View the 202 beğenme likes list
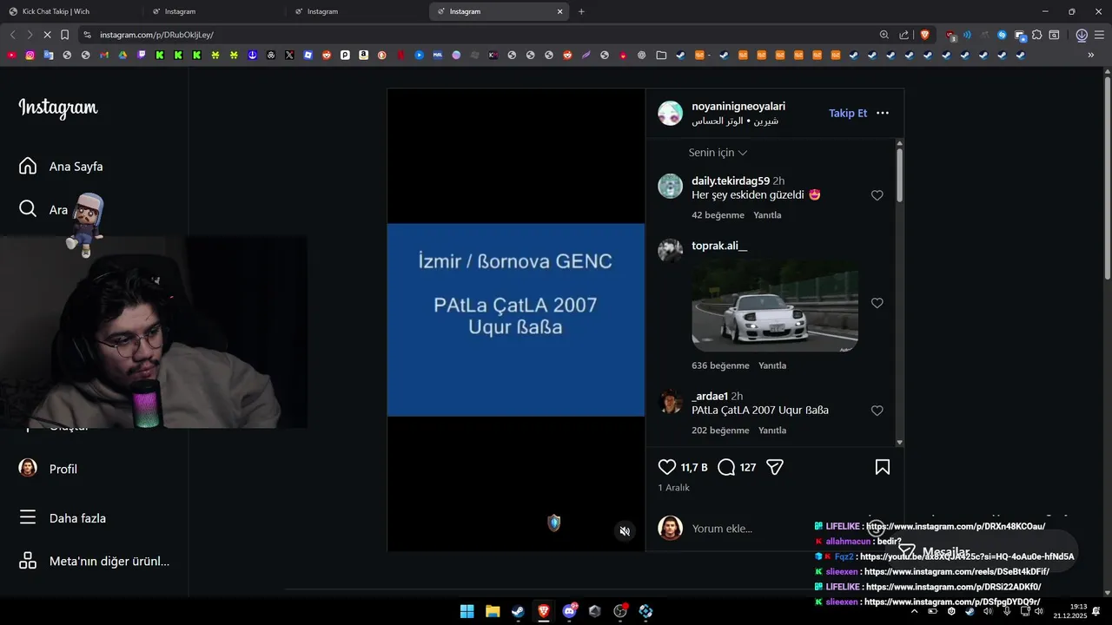Viewport: 1112px width, 625px height. [x=720, y=431]
